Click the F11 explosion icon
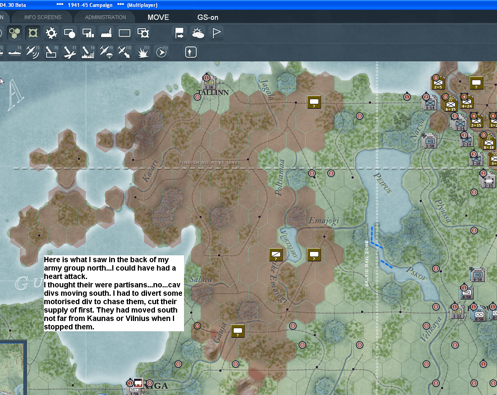 [x=143, y=52]
